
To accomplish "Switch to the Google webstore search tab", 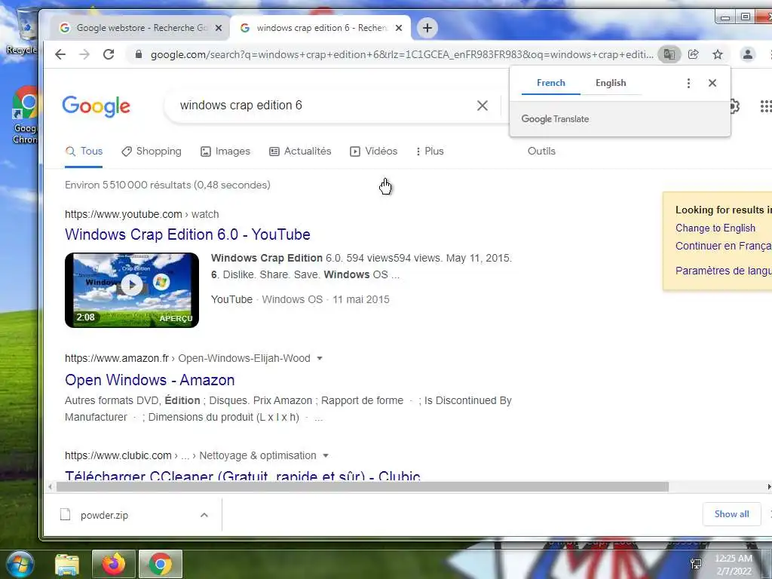I will tap(139, 28).
